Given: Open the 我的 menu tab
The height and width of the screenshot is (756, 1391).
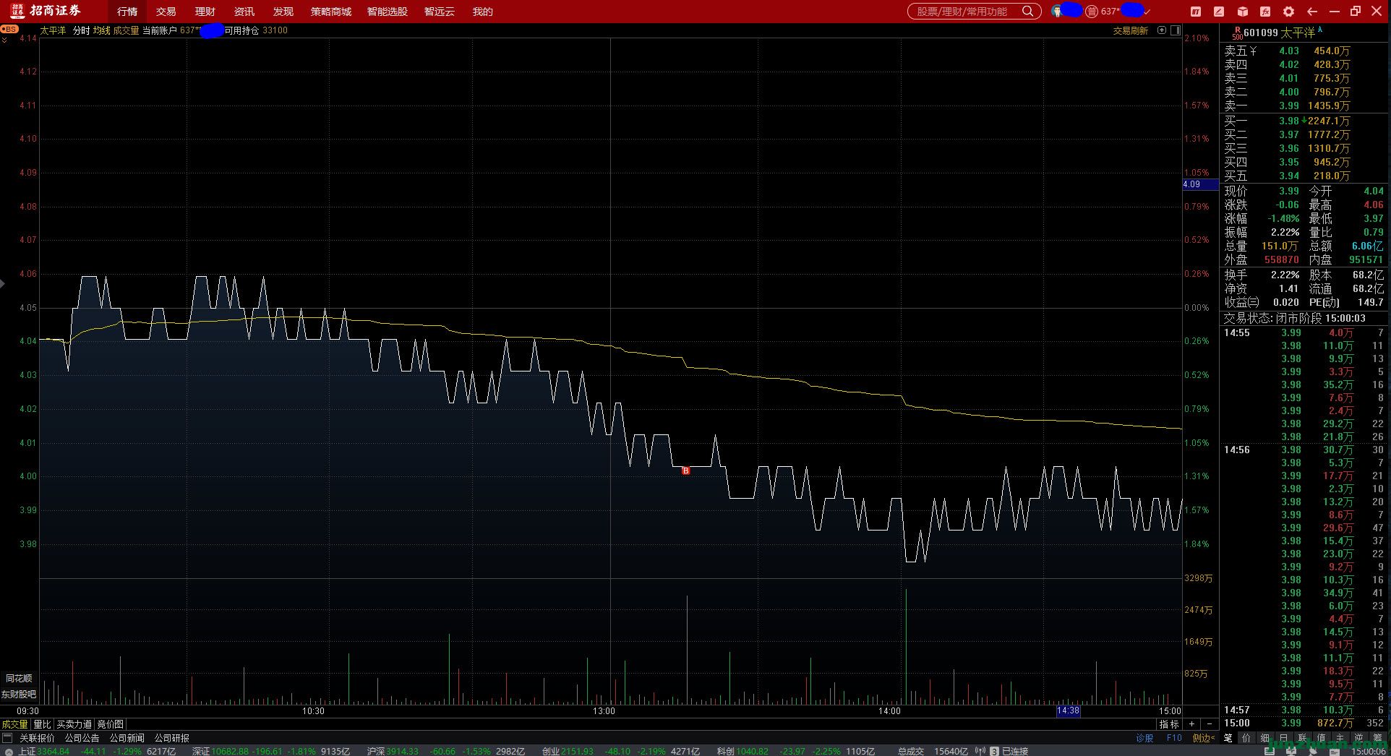Looking at the screenshot, I should coord(482,12).
